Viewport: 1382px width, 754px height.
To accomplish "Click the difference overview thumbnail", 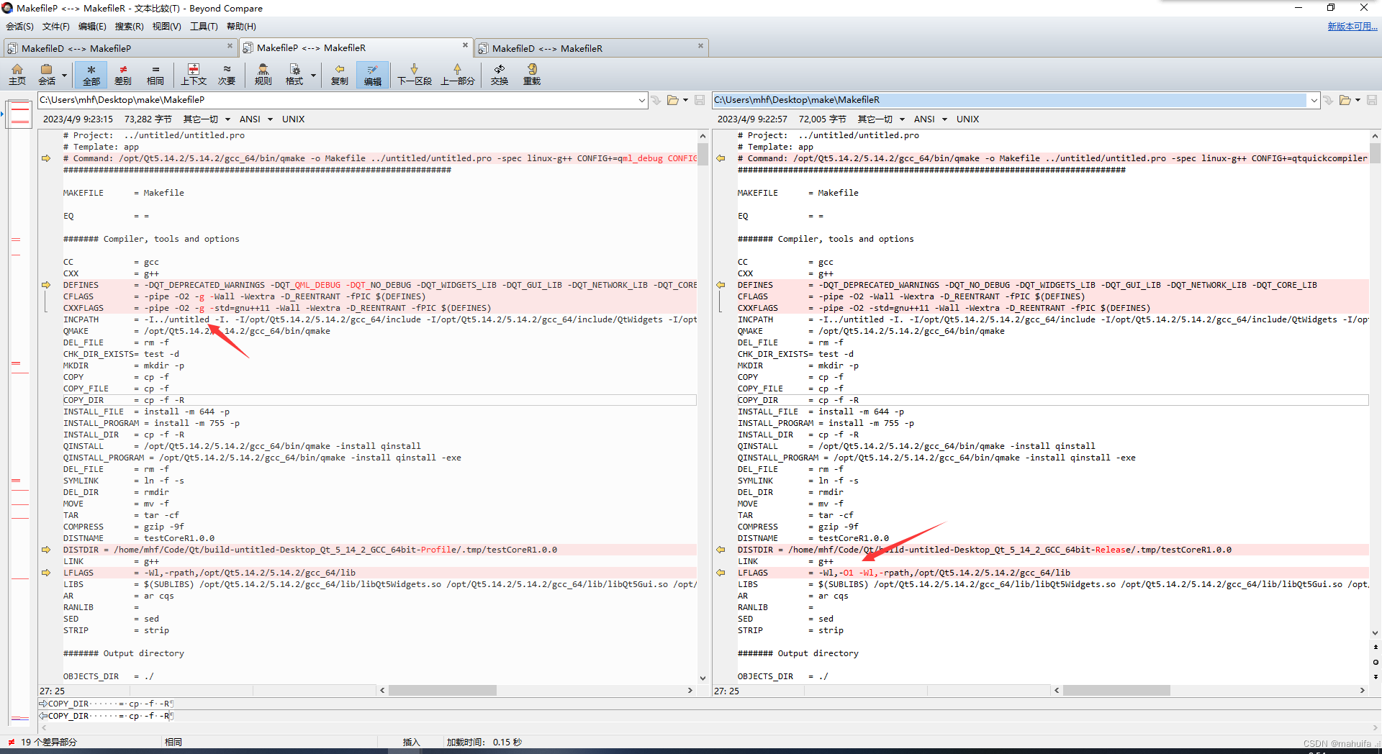I will [19, 113].
